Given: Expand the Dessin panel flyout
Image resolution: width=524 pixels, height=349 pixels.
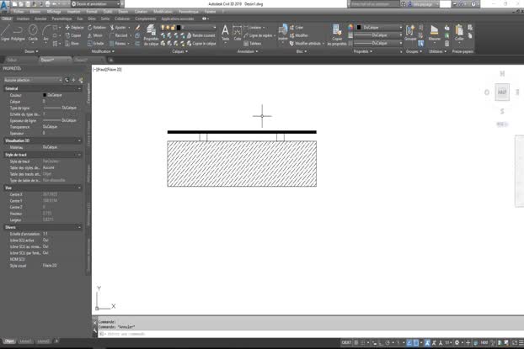Looking at the screenshot, I should point(31,51).
